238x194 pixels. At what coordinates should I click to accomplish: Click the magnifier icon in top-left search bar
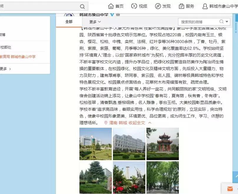83,6
